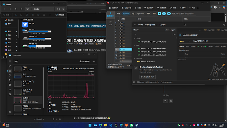The height and width of the screenshot is (128, 227).
Task: Click the Postman search magnifier icon
Action: pyautogui.click(x=185, y=25)
